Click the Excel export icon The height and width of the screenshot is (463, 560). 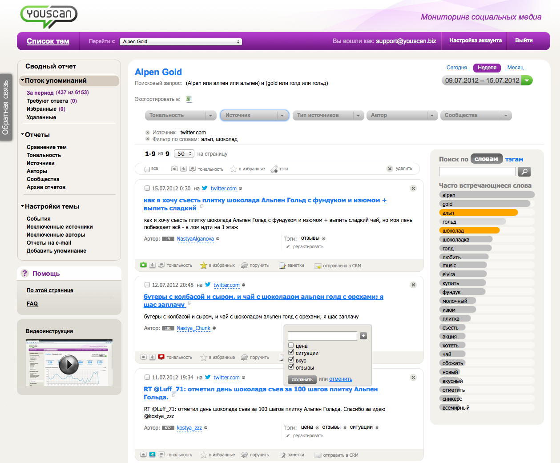189,99
